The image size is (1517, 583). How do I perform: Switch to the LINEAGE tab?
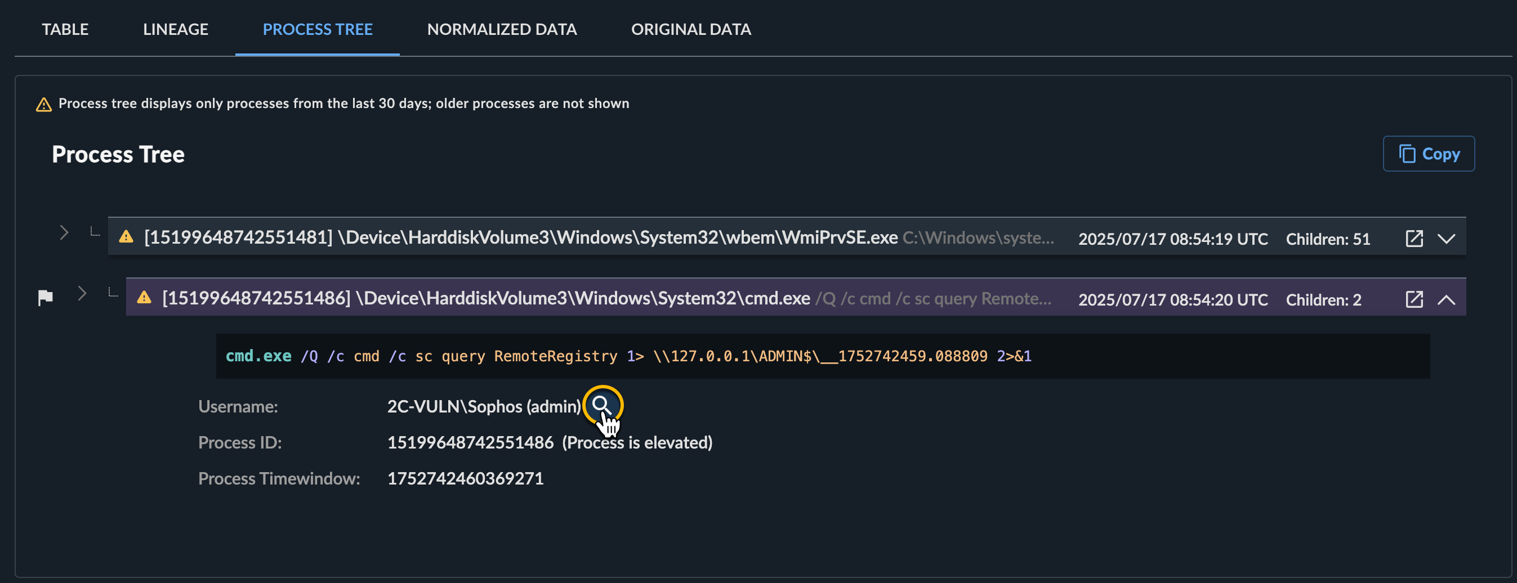(x=175, y=29)
